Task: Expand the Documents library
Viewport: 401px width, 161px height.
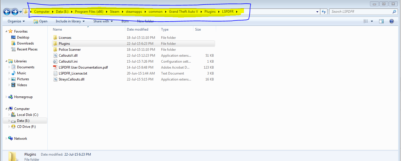Action: [9, 67]
